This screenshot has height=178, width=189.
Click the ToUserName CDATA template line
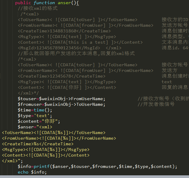click(x=54, y=133)
